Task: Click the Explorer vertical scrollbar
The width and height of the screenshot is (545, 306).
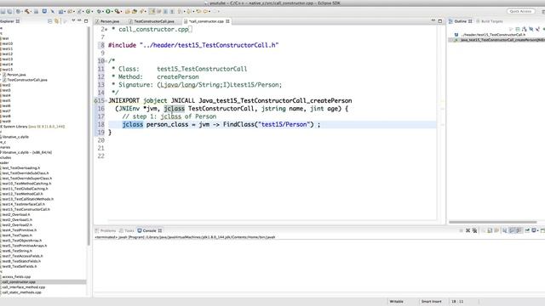Action: click(x=89, y=135)
